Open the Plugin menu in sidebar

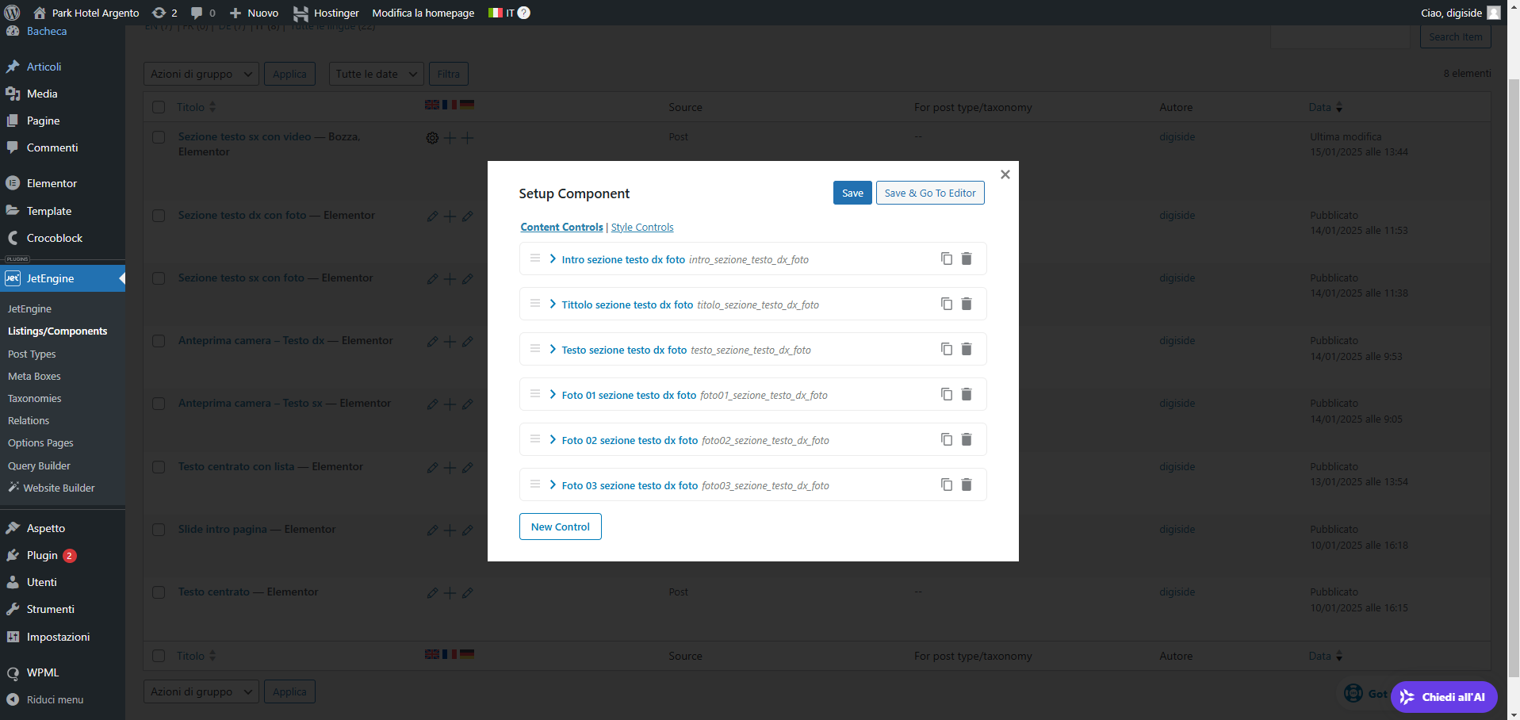click(42, 555)
